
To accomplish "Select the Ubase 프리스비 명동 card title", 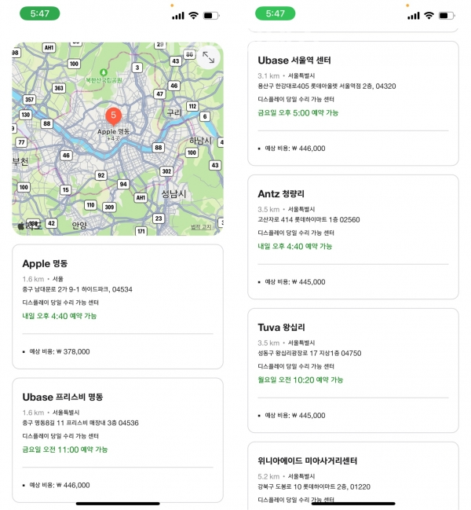I will [63, 397].
